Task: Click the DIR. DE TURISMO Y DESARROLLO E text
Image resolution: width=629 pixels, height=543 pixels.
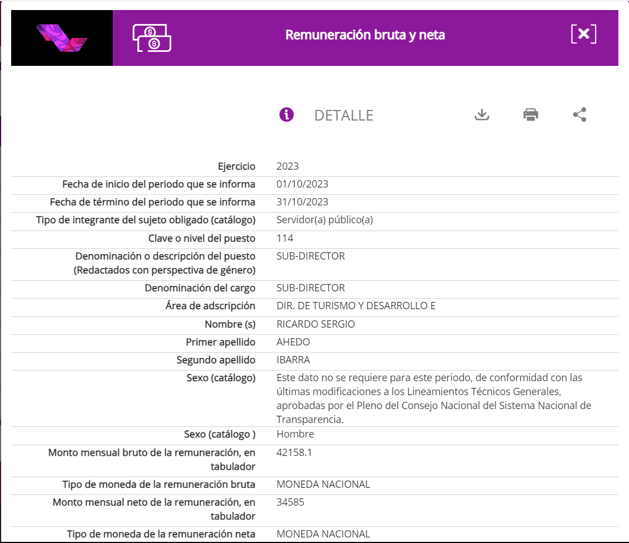Action: [x=356, y=306]
